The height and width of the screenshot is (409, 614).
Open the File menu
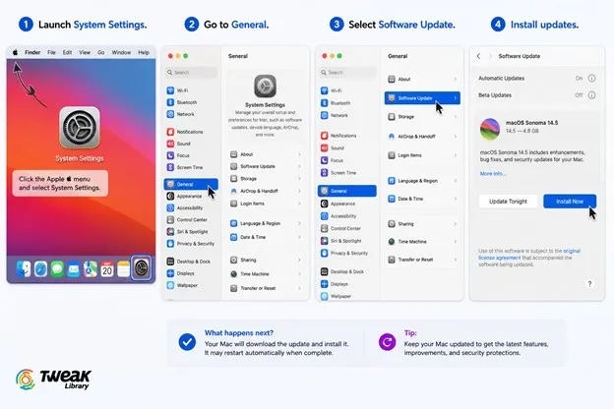pyautogui.click(x=51, y=52)
